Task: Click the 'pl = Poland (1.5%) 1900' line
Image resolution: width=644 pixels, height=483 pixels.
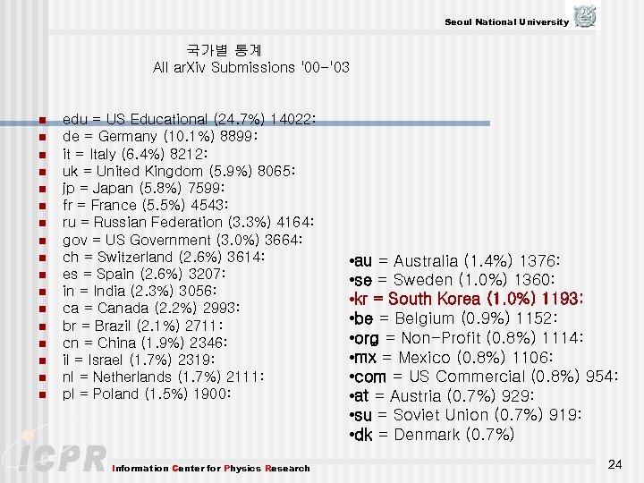Action: click(x=147, y=394)
